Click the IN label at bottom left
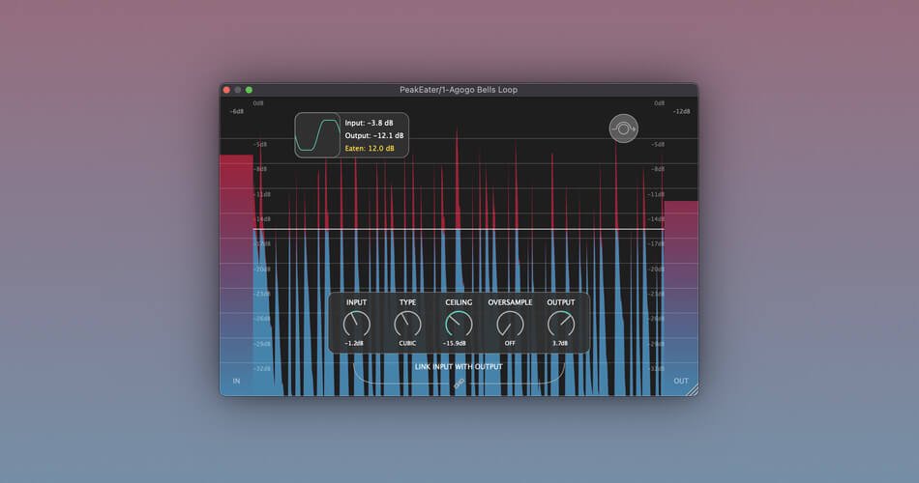919x483 pixels. pos(236,382)
